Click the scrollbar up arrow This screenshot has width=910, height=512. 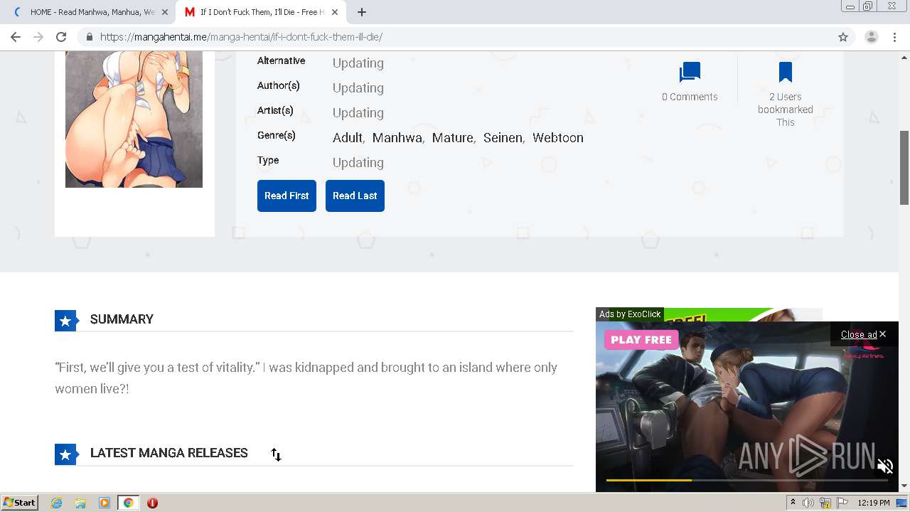coord(904,56)
